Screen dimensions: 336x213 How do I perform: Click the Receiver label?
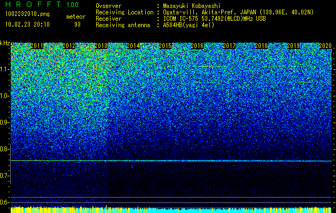tap(108, 19)
